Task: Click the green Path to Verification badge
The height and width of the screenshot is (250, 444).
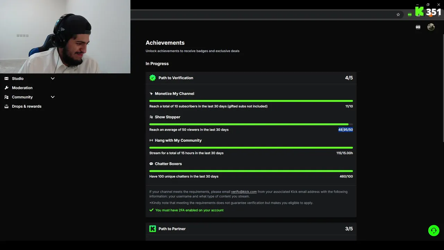Action: tap(153, 78)
